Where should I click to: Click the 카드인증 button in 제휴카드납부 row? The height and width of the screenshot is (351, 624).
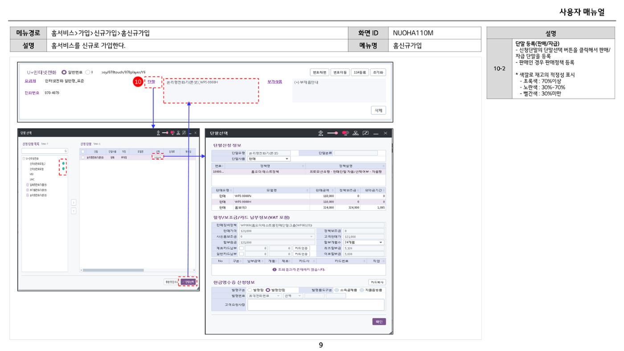click(x=301, y=248)
